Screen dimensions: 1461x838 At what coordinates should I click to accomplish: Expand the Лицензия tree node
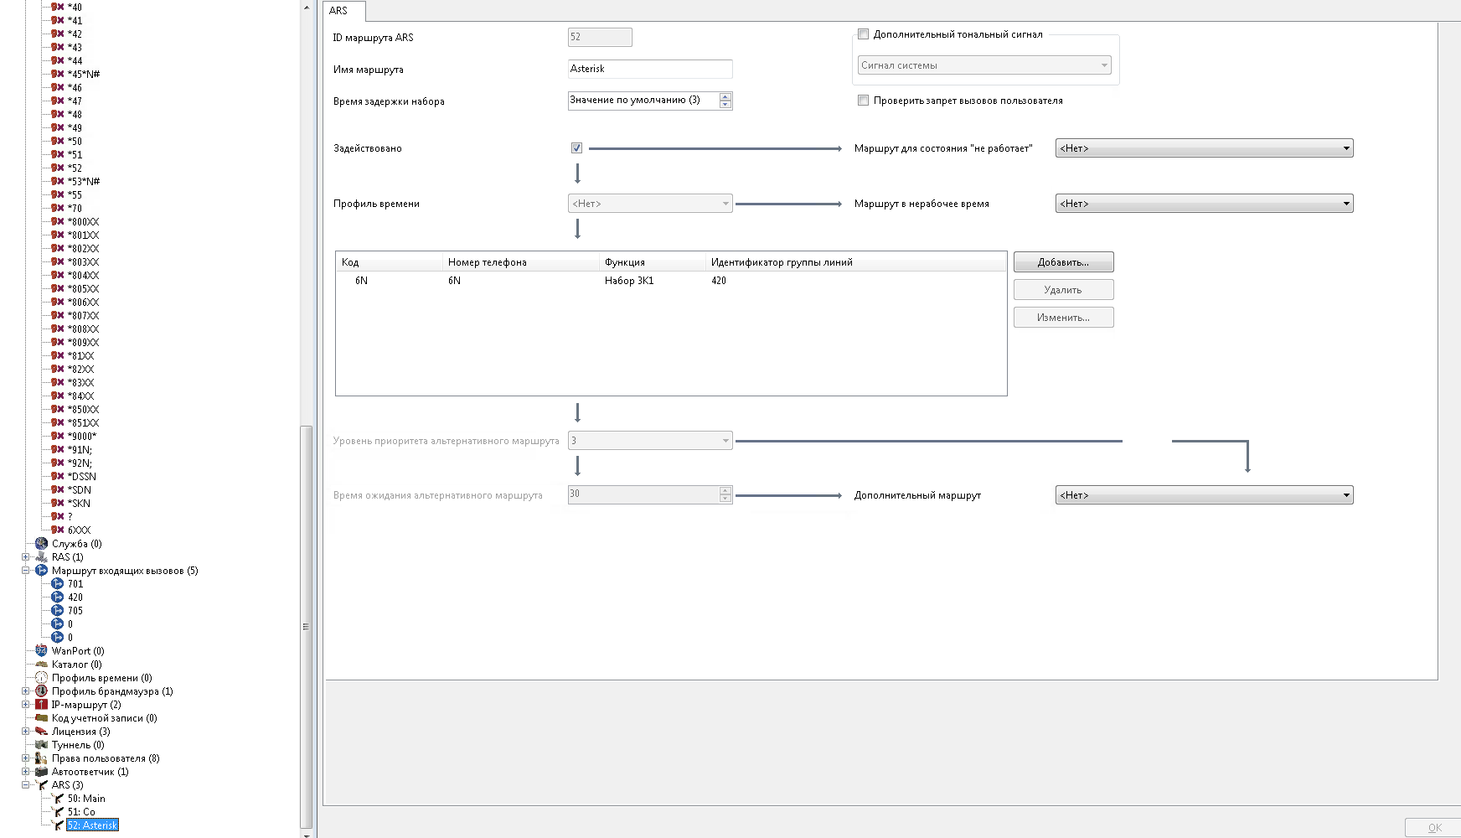click(25, 731)
